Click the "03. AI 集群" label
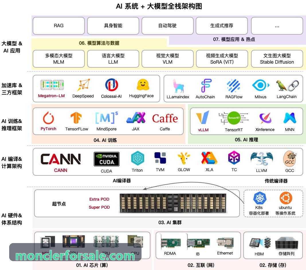This screenshot has width=306, height=270. pyautogui.click(x=170, y=222)
